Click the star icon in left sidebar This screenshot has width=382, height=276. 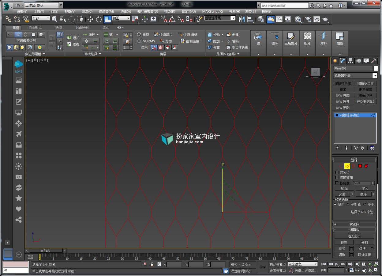point(19,198)
